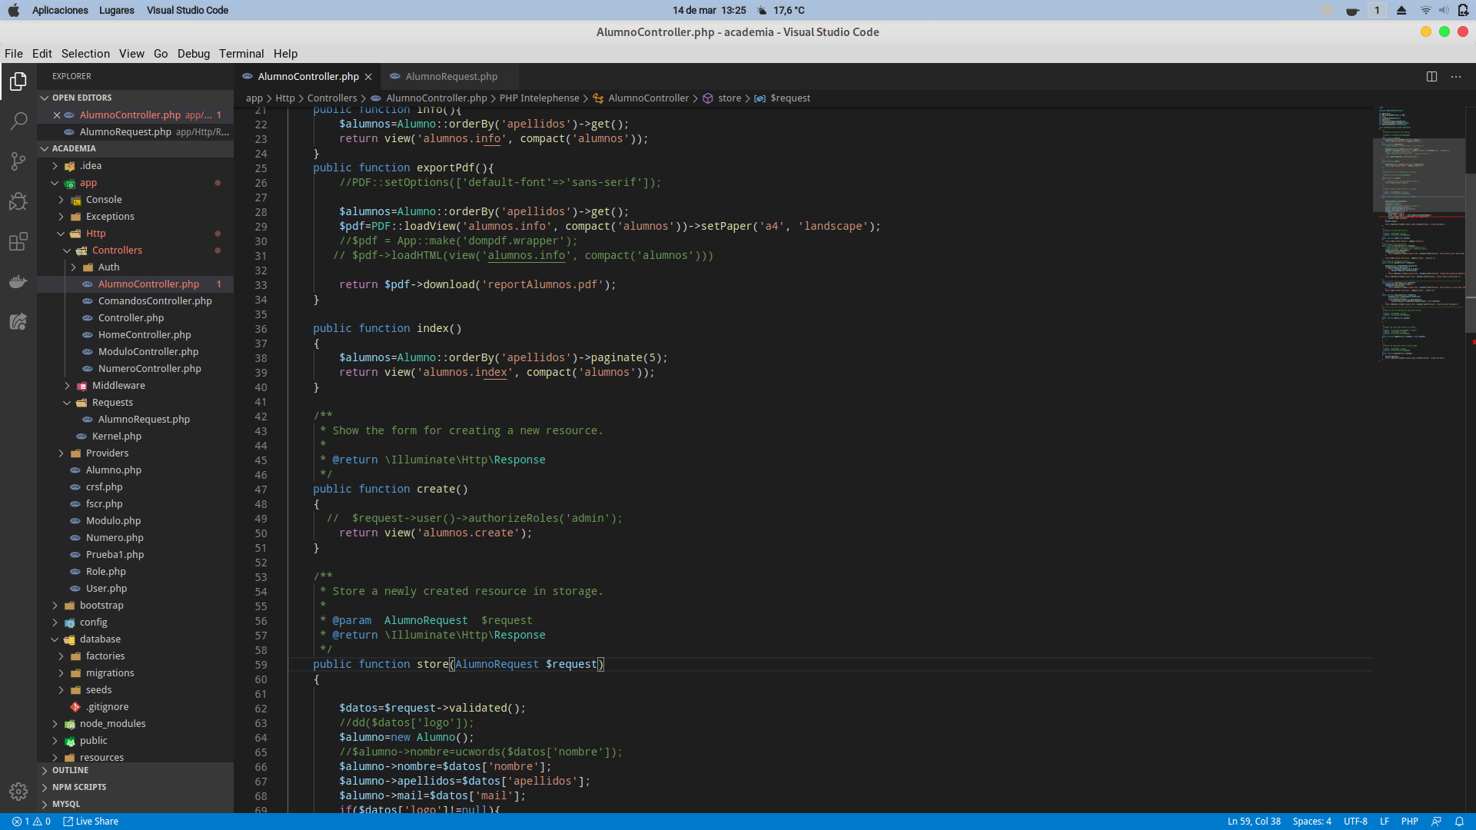This screenshot has height=830, width=1476.
Task: Collapse the Open Editors section
Action: [x=45, y=98]
